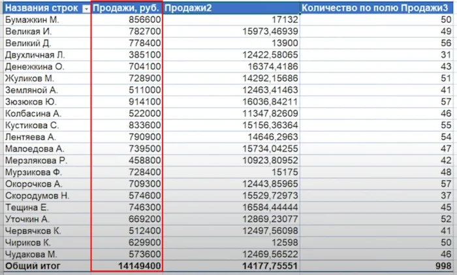Click the Продажи, руб. column header
Screen dimensions: 457x275
pyautogui.click(x=126, y=8)
